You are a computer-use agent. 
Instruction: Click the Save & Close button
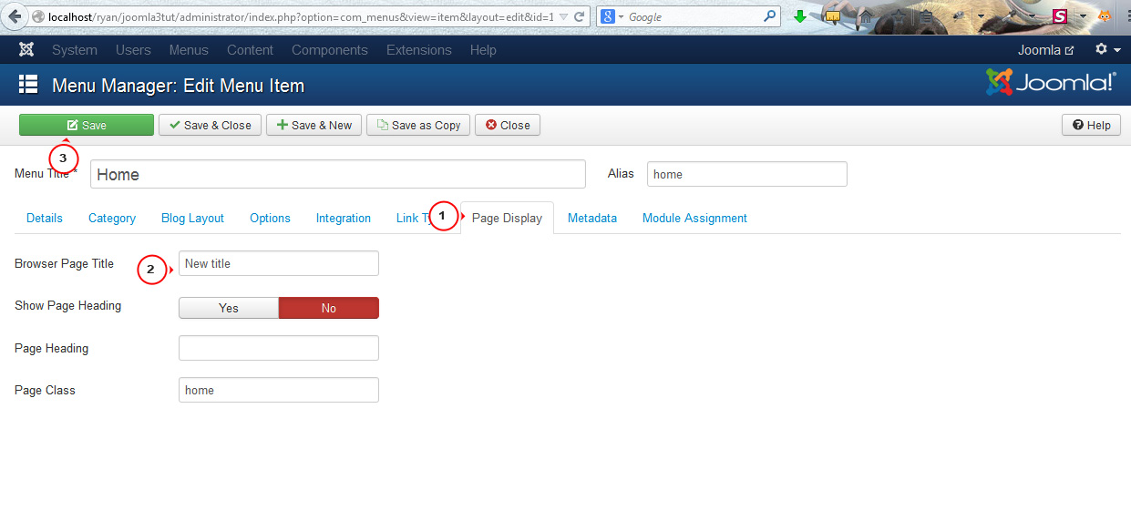coord(211,125)
